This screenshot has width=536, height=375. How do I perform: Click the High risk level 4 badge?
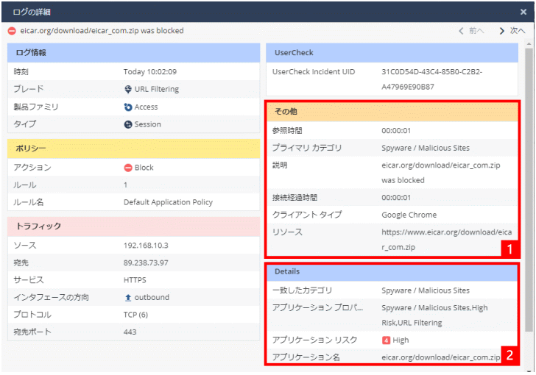click(x=386, y=340)
